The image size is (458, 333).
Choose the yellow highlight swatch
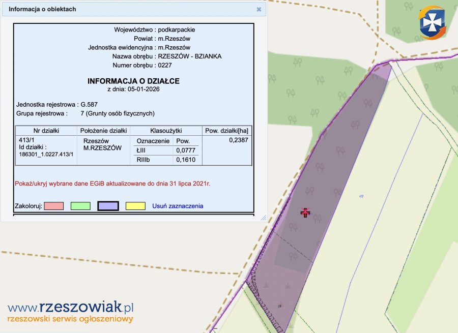pyautogui.click(x=135, y=206)
